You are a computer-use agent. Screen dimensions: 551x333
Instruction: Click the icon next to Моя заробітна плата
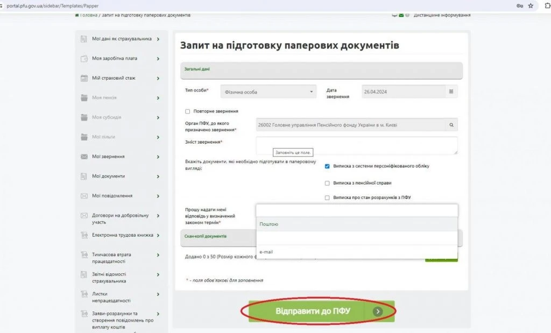[84, 59]
